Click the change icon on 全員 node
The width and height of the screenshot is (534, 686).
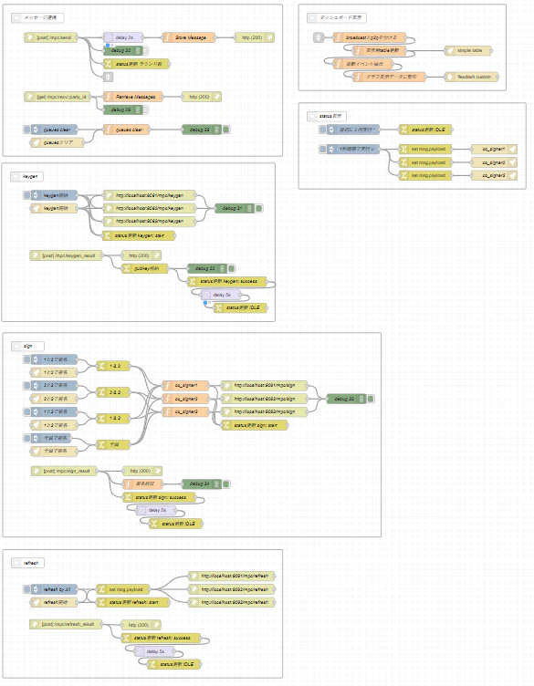[101, 444]
